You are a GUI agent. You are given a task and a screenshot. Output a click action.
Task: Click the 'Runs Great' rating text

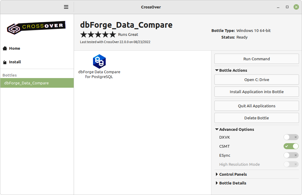[x=128, y=35]
